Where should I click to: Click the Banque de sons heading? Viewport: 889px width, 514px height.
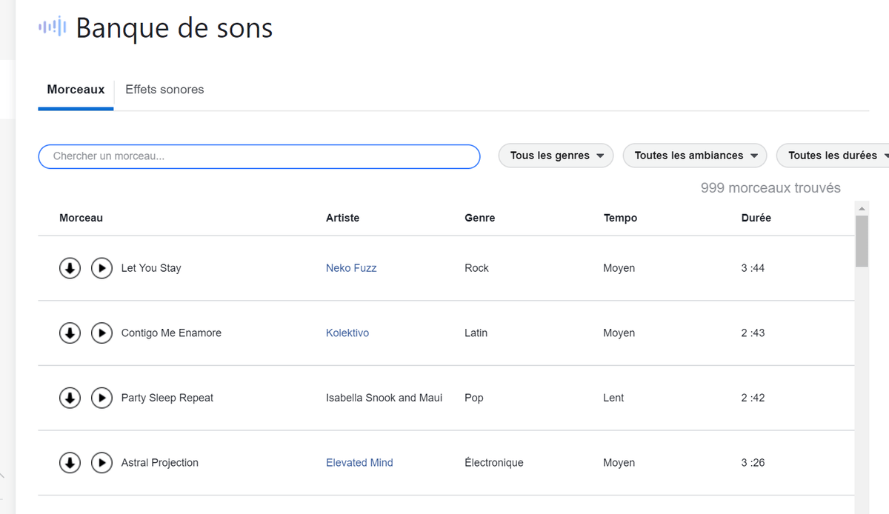pos(174,28)
